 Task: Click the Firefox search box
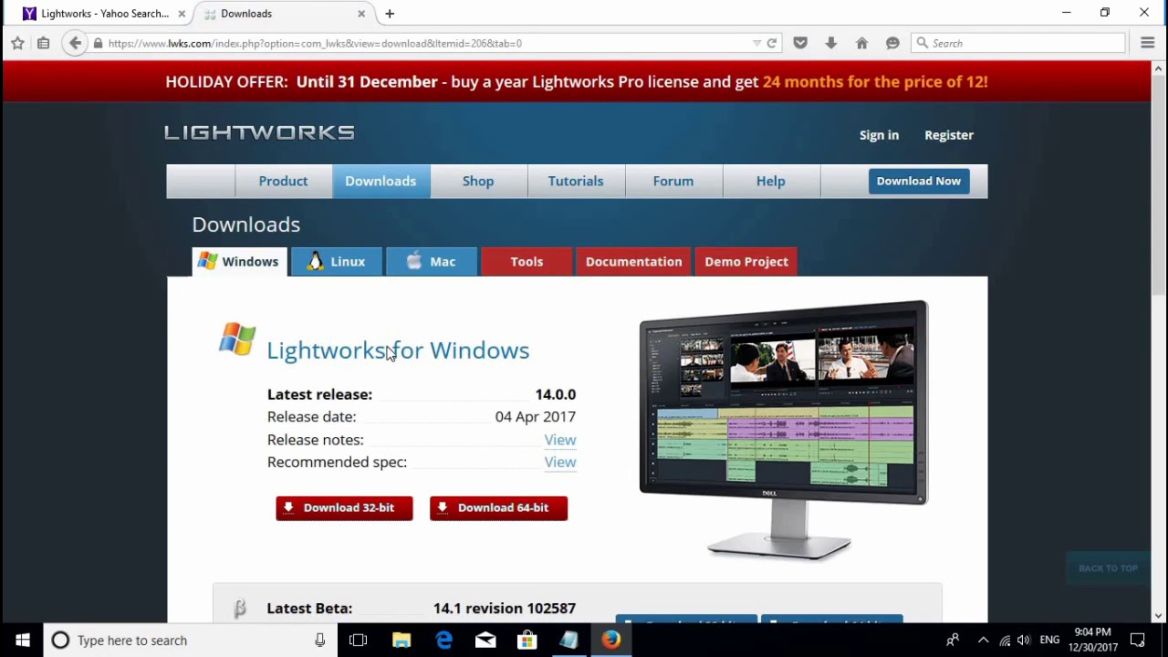[x=1018, y=43]
